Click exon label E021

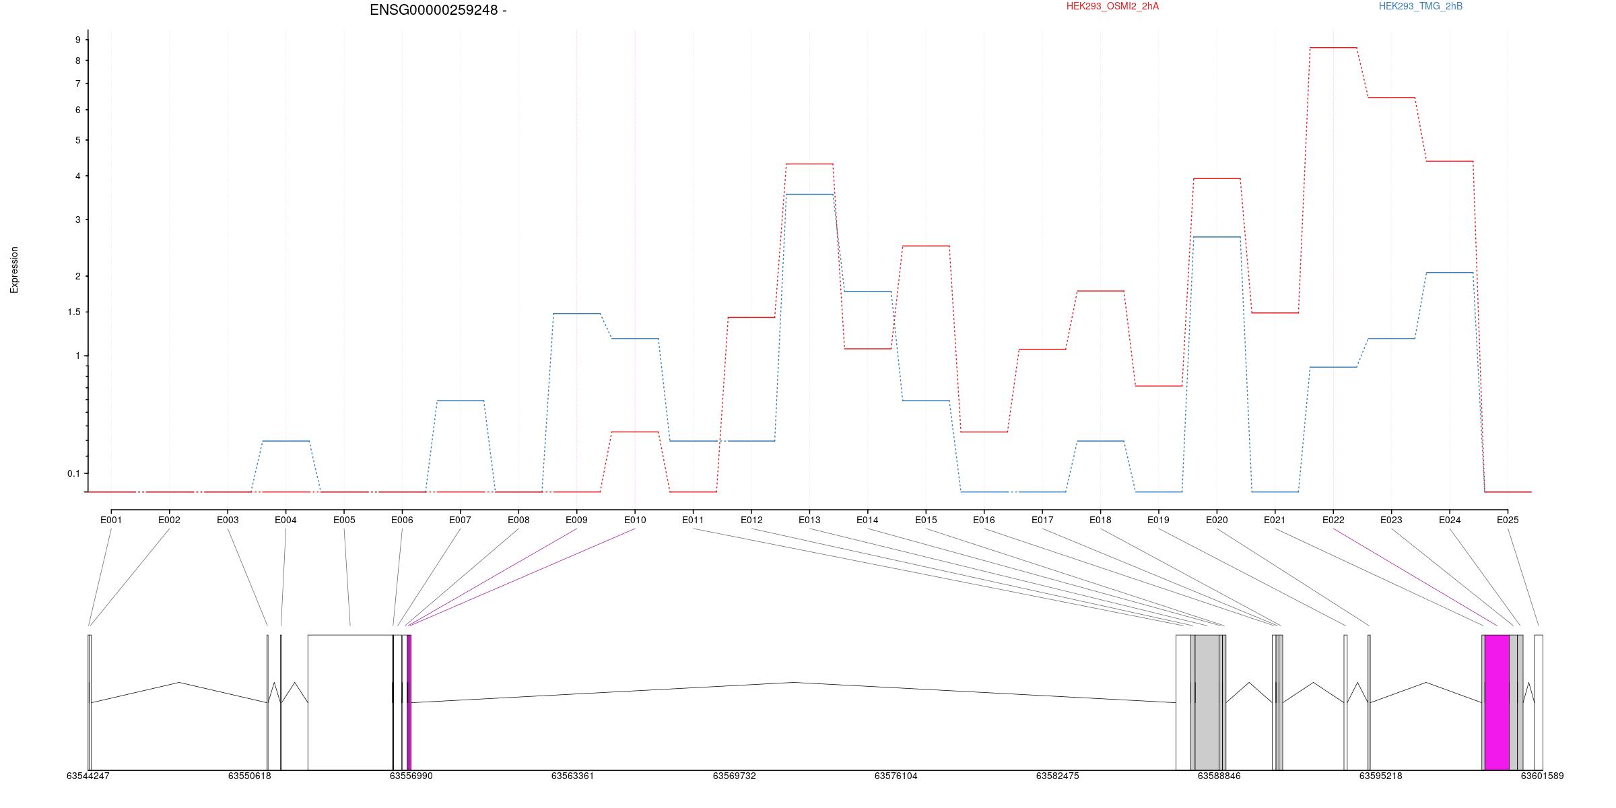[x=1275, y=520]
